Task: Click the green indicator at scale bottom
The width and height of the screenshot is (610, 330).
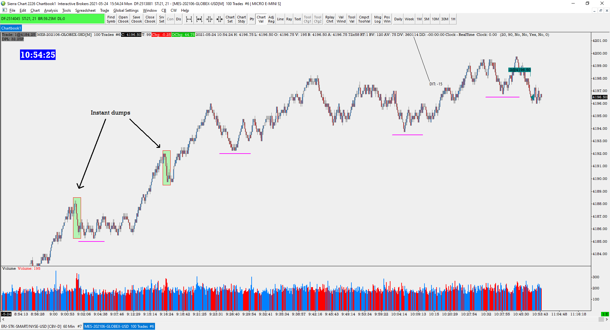Action: point(605,314)
